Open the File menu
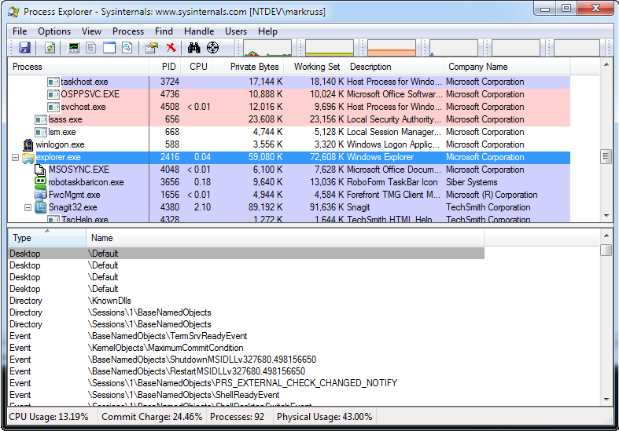This screenshot has width=619, height=431. [20, 31]
